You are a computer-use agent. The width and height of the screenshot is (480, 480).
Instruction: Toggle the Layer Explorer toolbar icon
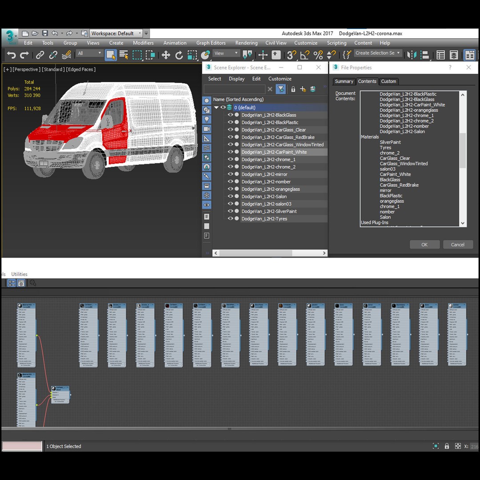click(x=454, y=55)
